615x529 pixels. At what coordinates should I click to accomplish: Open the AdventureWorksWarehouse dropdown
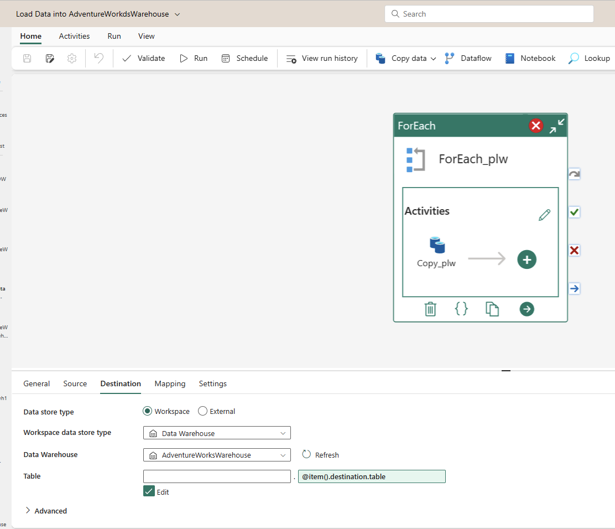click(217, 455)
